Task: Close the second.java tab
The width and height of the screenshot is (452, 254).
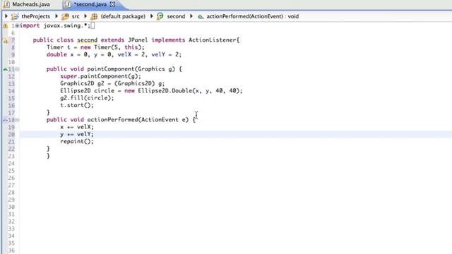Action: coord(113,4)
